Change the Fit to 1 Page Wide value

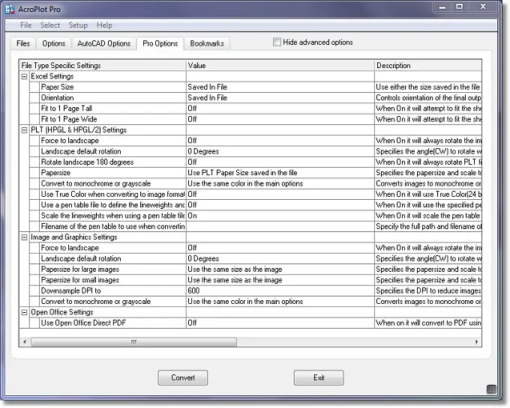(280, 119)
